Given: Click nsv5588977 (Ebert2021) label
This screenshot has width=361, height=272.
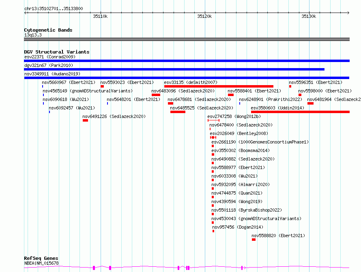Looking at the screenshot, I should (238, 167).
